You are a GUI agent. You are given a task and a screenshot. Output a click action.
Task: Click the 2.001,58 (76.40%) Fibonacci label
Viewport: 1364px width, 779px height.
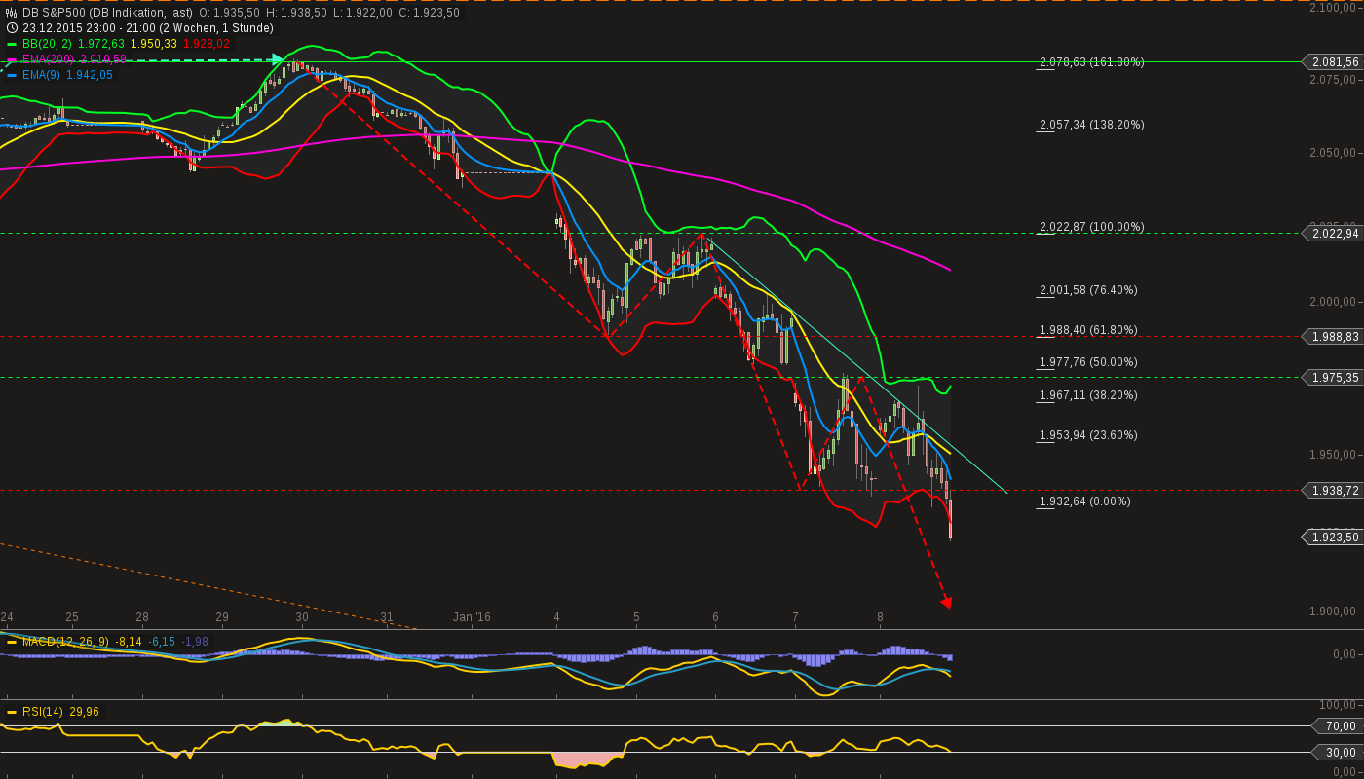point(1088,290)
